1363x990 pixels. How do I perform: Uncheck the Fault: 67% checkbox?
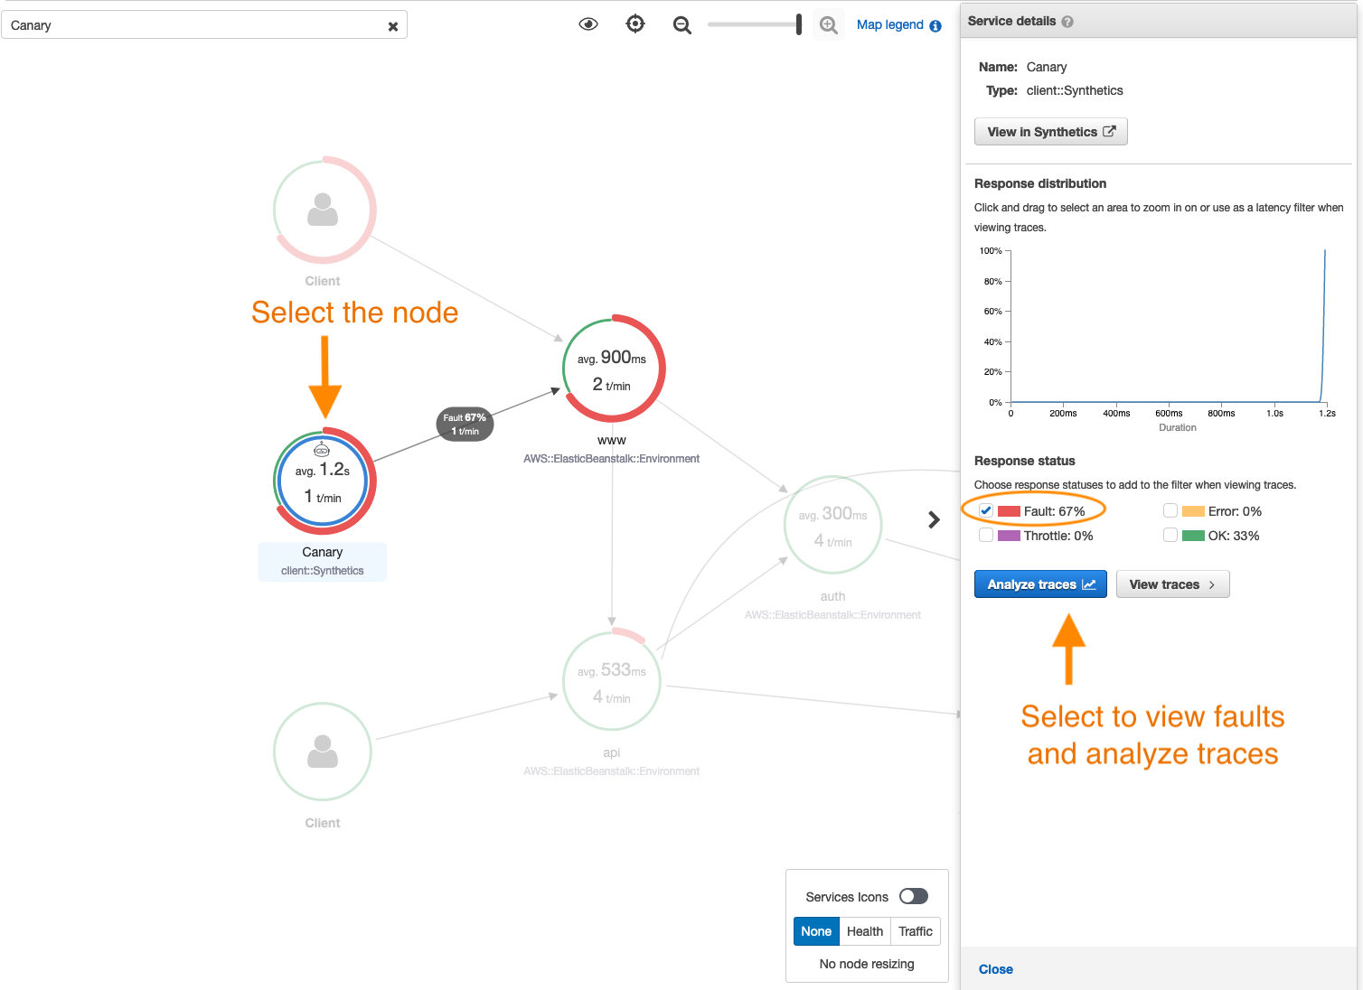point(986,510)
